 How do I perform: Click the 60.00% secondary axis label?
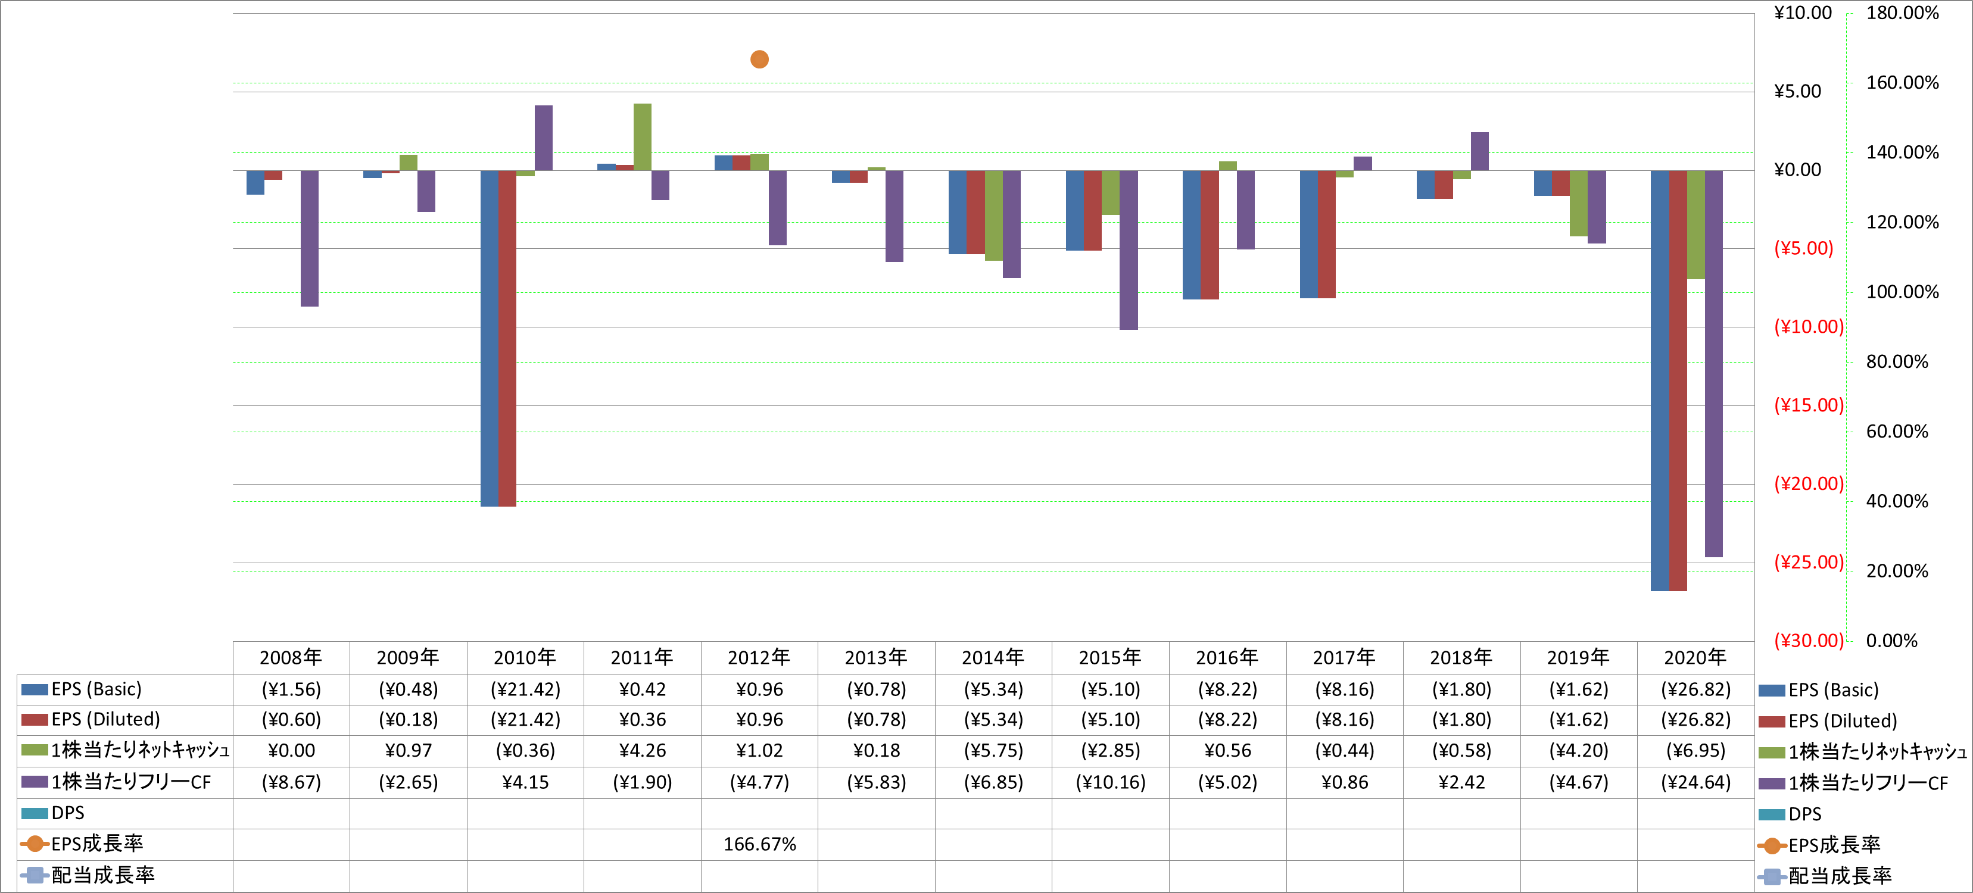(x=1897, y=432)
